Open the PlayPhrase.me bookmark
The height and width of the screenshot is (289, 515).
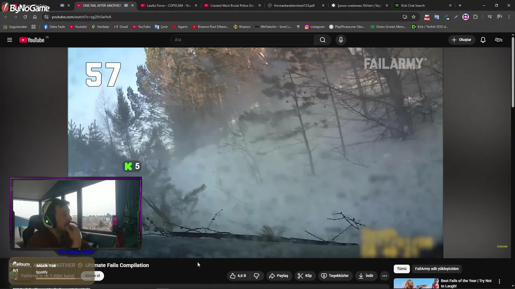[x=347, y=27]
